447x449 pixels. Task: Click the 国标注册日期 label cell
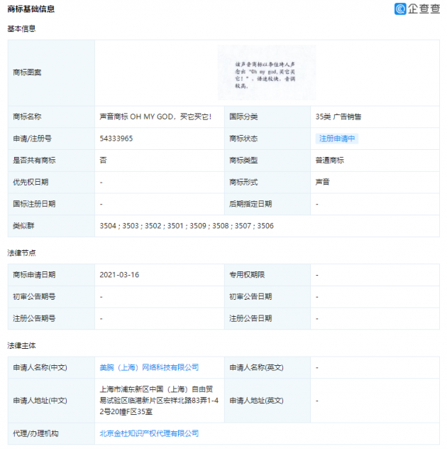(x=52, y=204)
